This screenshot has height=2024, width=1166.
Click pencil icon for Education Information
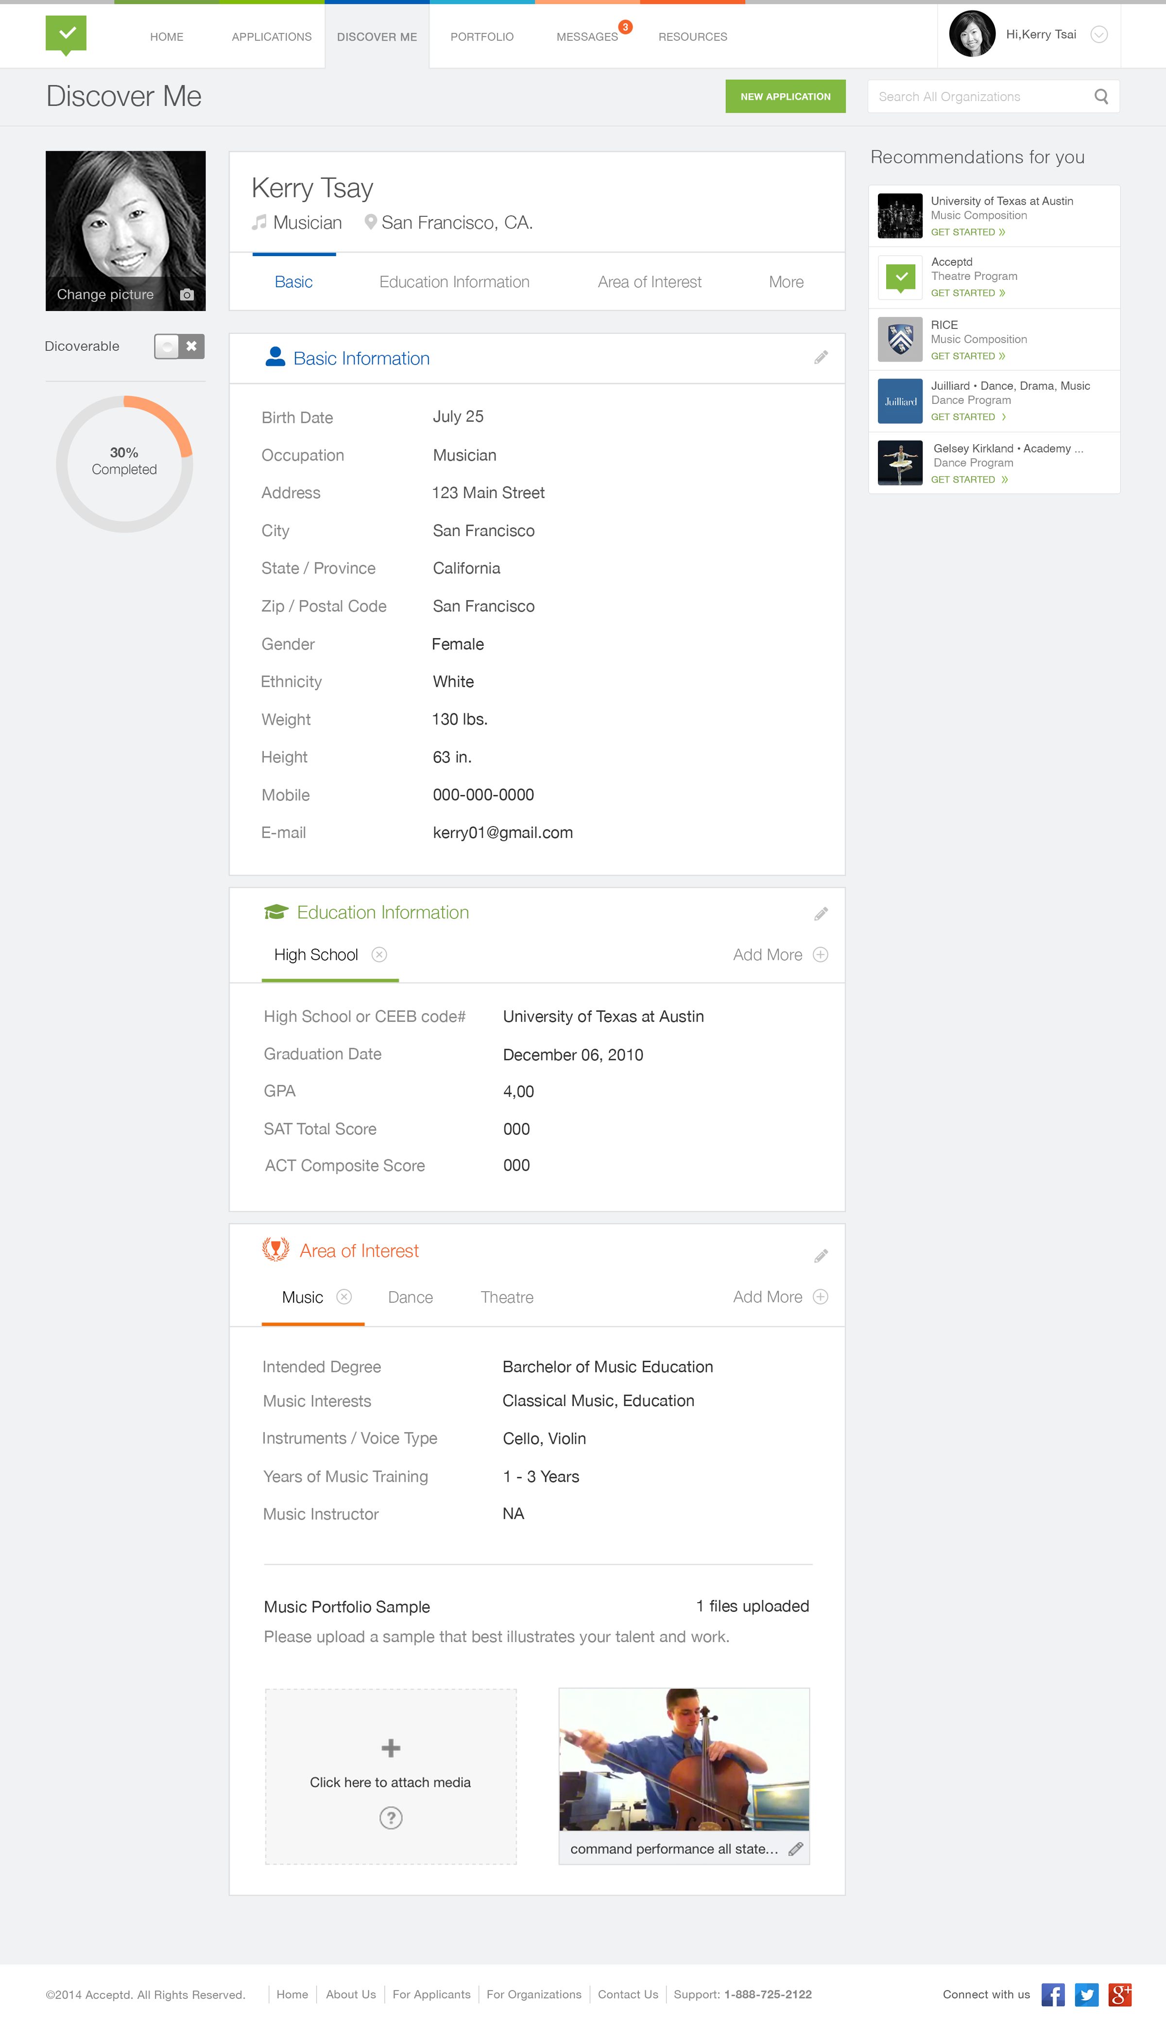tap(821, 914)
